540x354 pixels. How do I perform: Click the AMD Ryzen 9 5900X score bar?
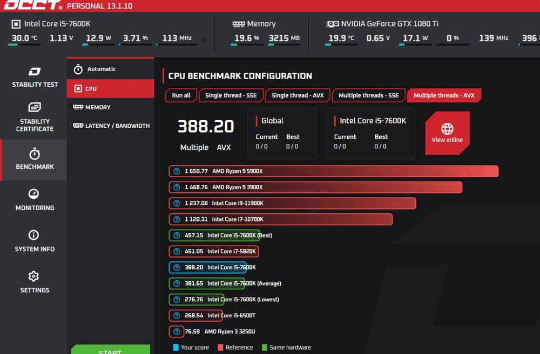334,171
